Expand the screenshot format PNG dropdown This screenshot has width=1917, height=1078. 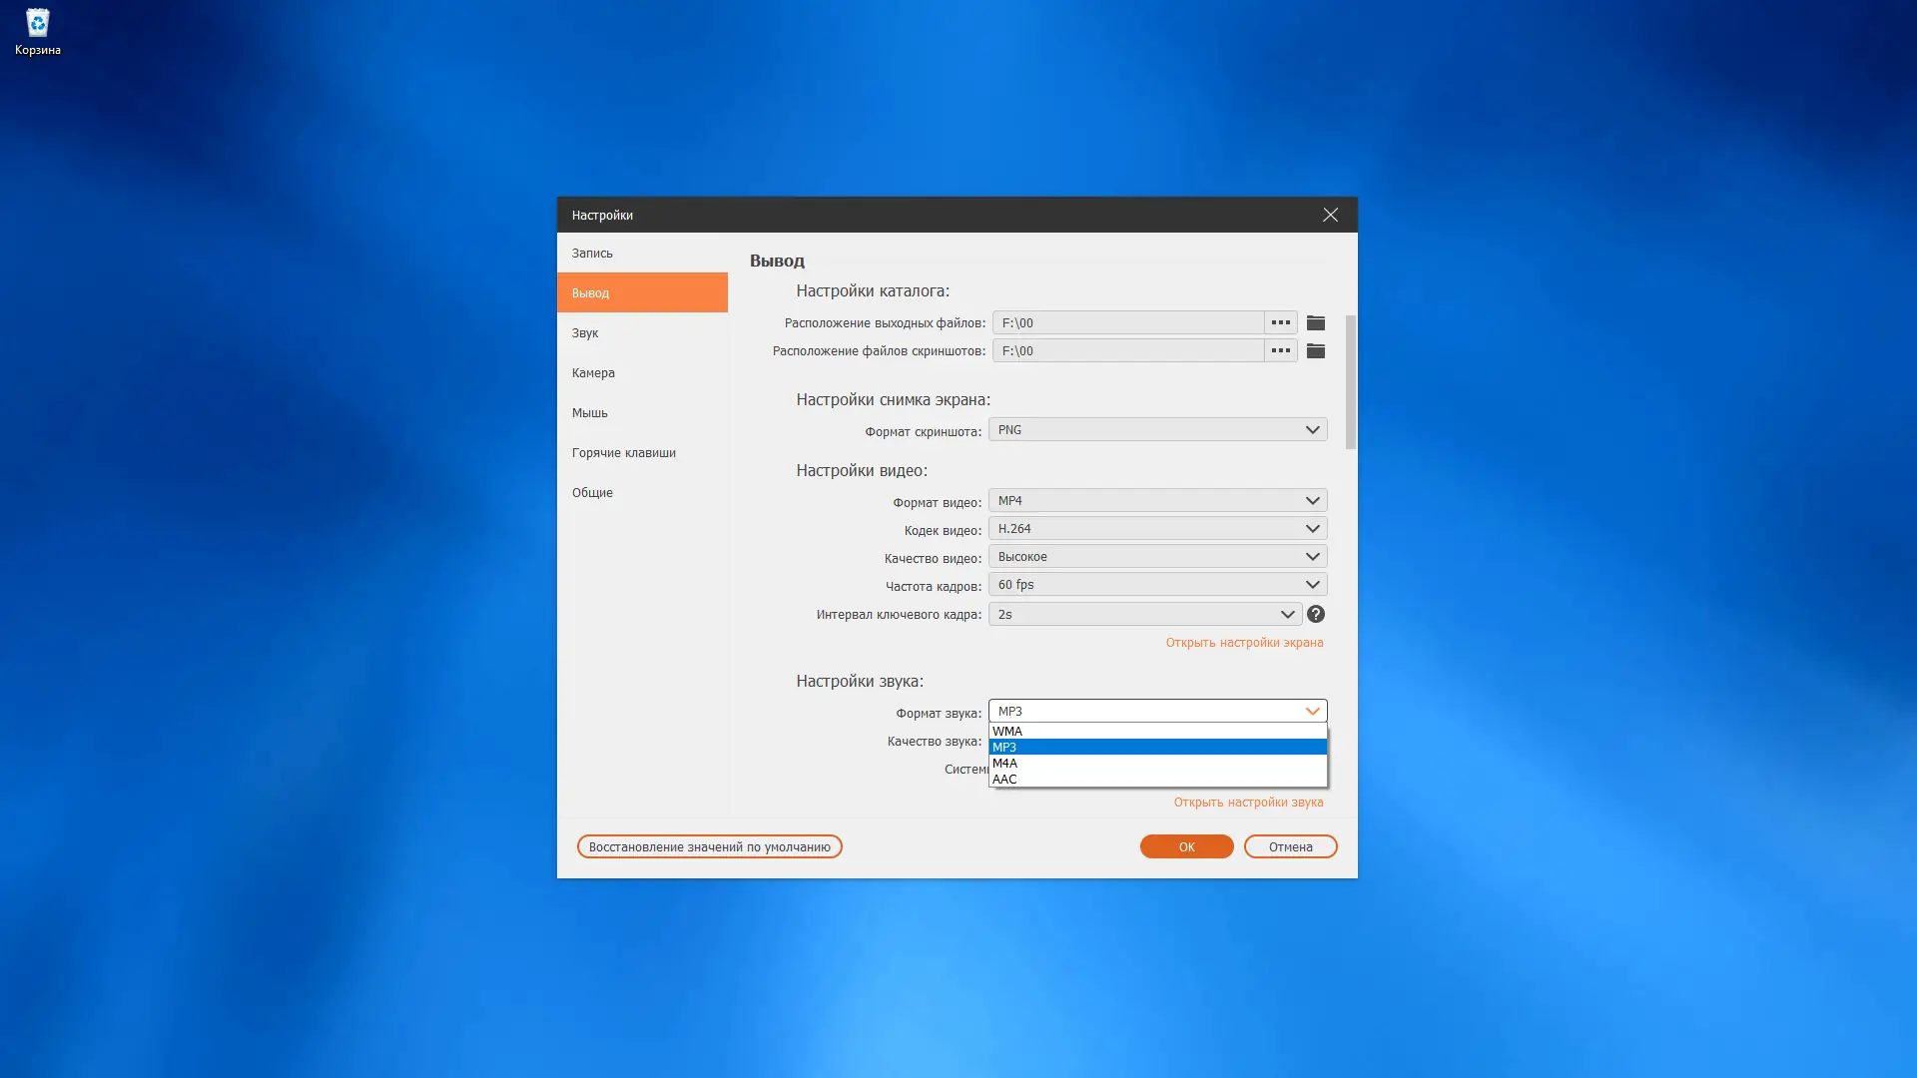(1157, 430)
